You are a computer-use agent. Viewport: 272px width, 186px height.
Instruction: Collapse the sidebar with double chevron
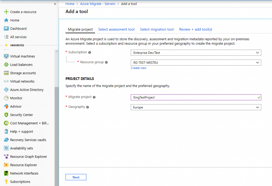coord(55,4)
